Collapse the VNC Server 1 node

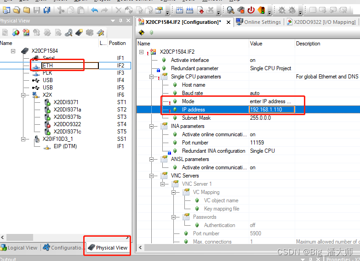163,184
